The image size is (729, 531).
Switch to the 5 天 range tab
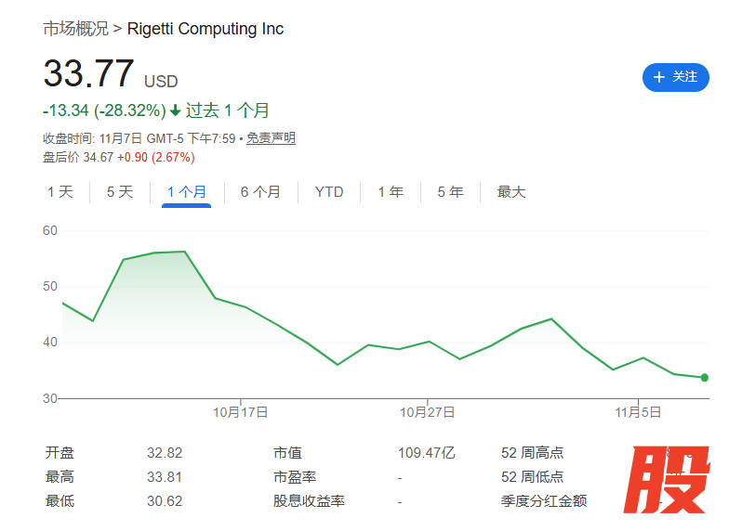coord(120,192)
